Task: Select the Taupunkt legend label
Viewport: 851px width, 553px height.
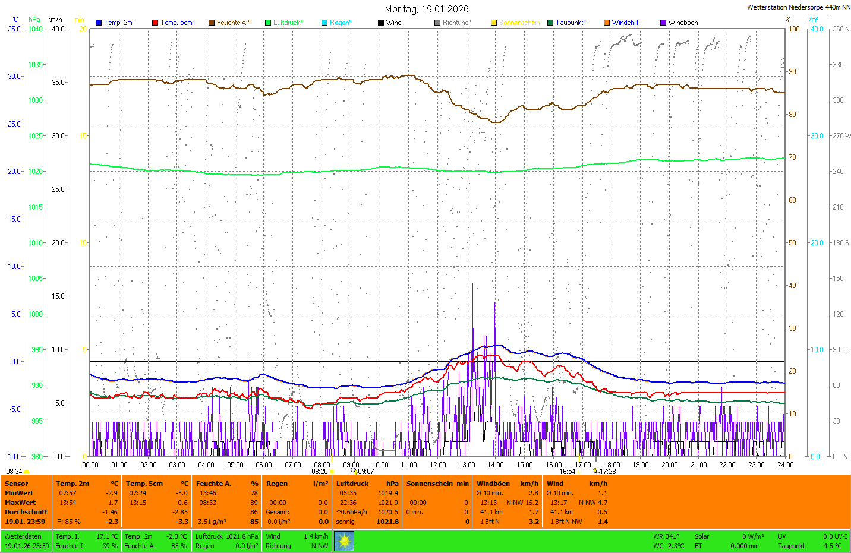Action: (571, 23)
